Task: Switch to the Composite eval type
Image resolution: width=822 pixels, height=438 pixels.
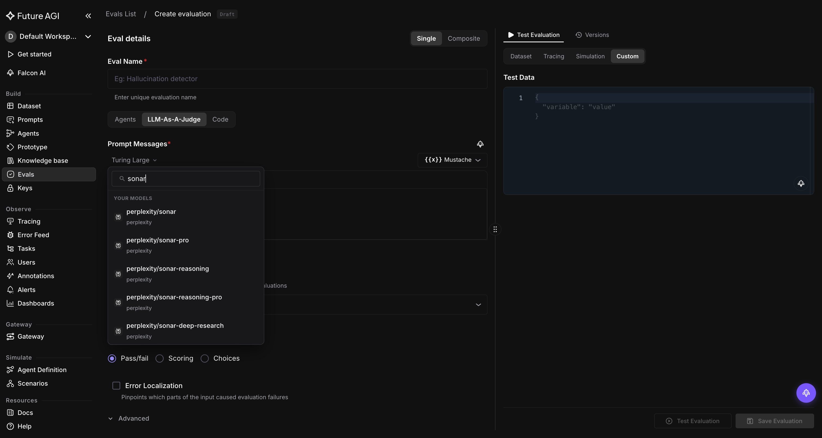Action: coord(463,39)
